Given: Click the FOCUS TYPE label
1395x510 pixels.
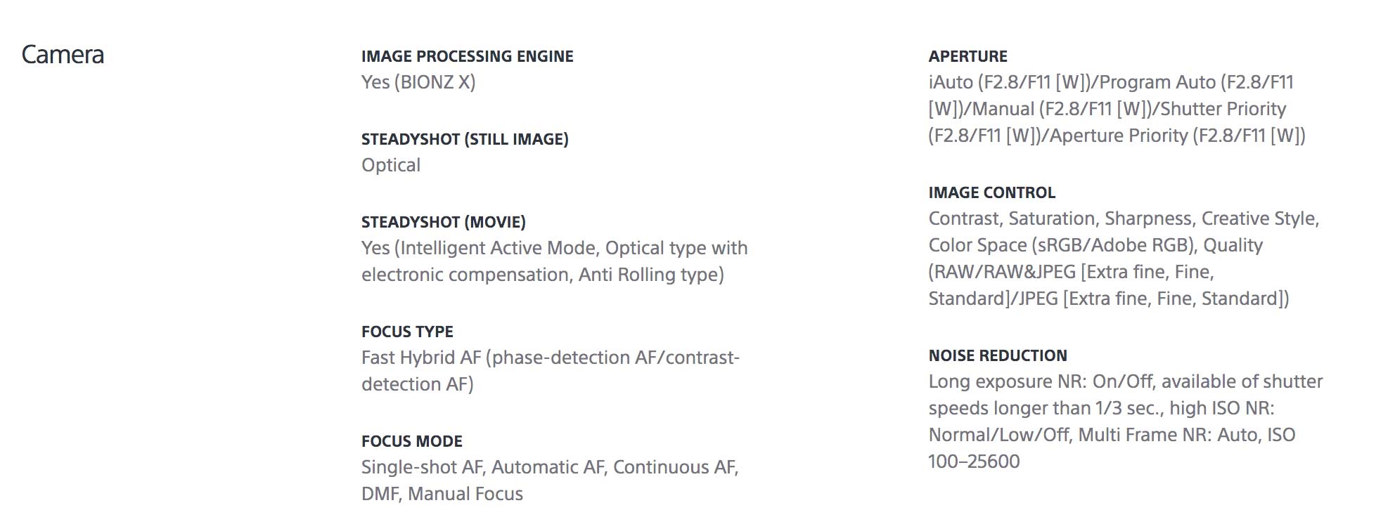Looking at the screenshot, I should click(407, 332).
